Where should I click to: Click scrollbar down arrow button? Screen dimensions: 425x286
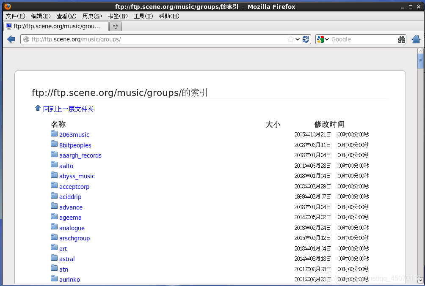(420, 281)
